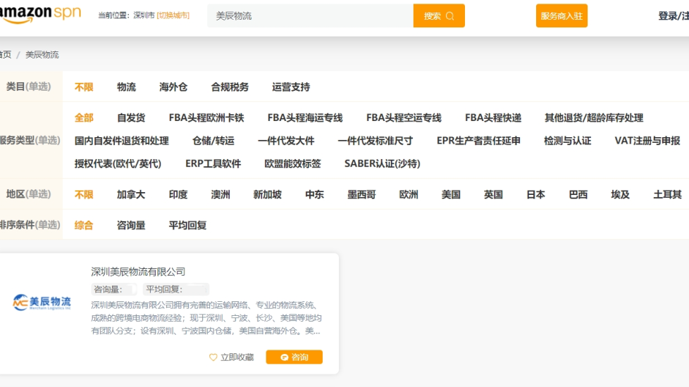This screenshot has width=689, height=387.
Task: Click the 平均回复 tag on the card
Action: click(176, 289)
